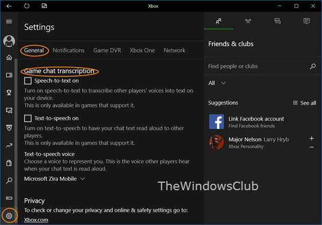Switch to Parties tab icon
The image size is (322, 225).
tap(248, 21)
